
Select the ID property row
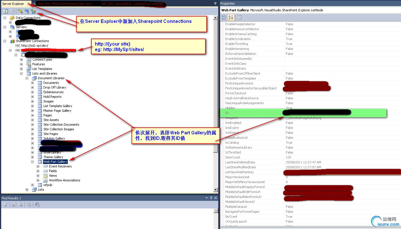(x=303, y=113)
